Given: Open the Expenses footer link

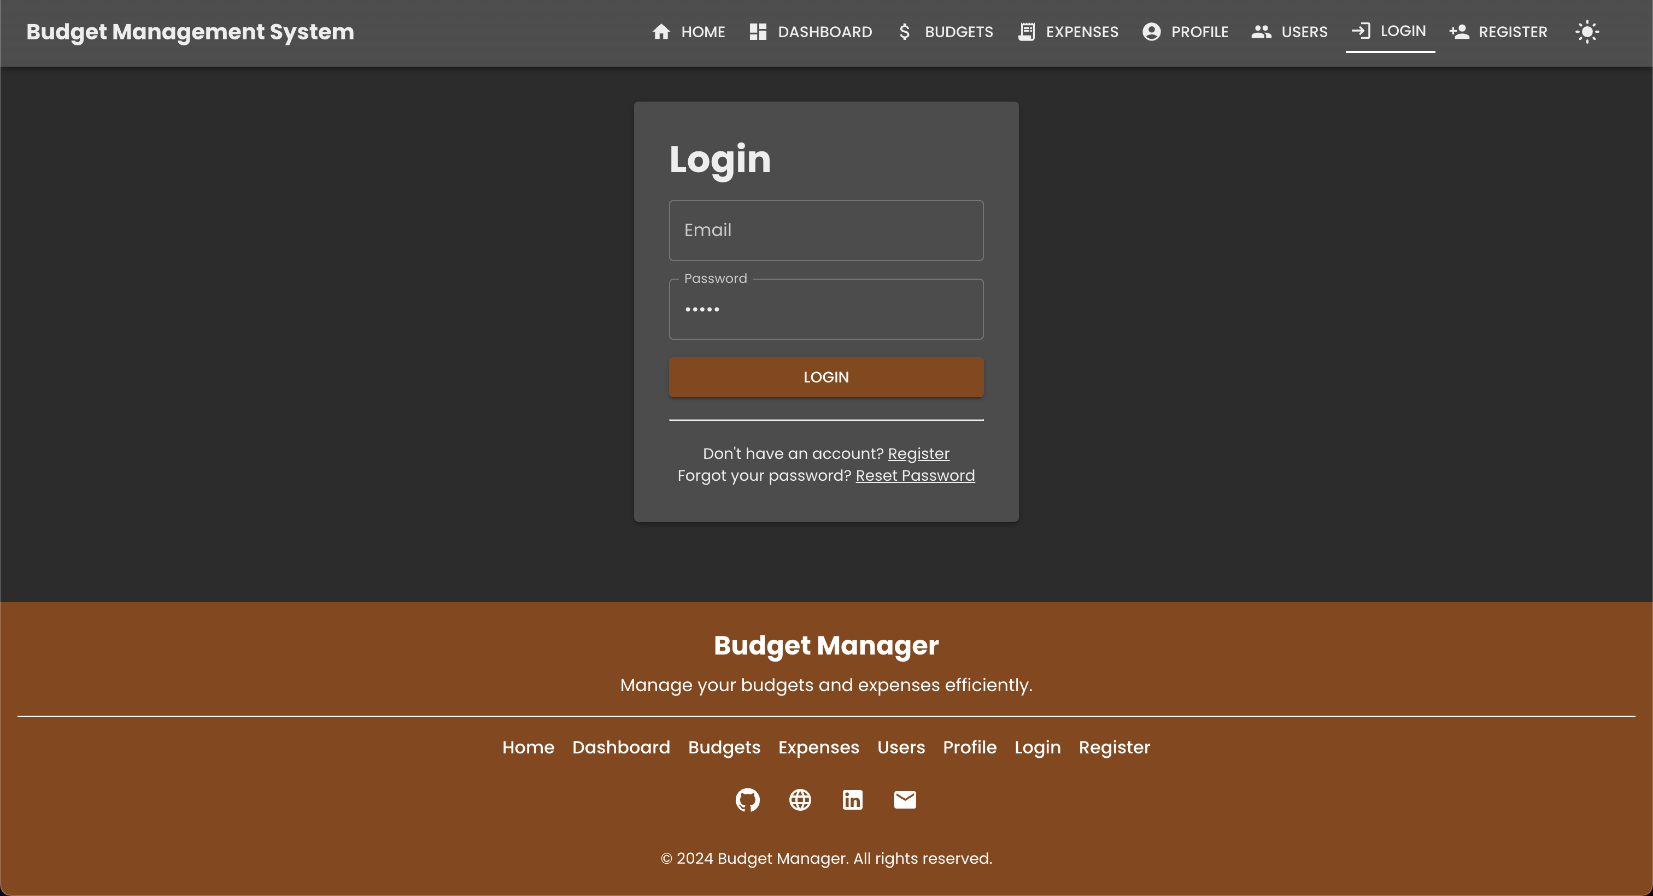Looking at the screenshot, I should 818,747.
